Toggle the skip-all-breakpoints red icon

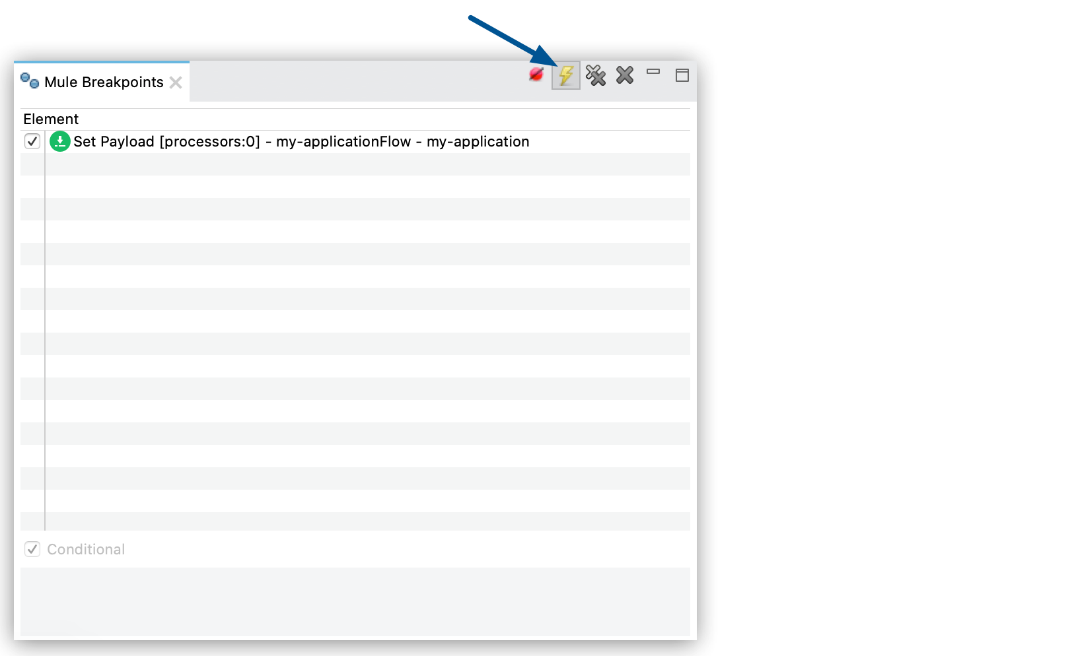point(537,75)
